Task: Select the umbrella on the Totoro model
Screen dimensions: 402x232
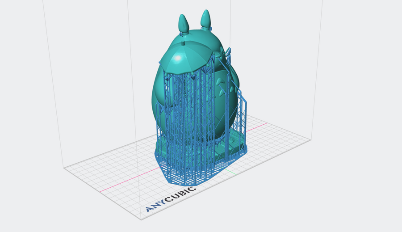Action: tap(186, 58)
